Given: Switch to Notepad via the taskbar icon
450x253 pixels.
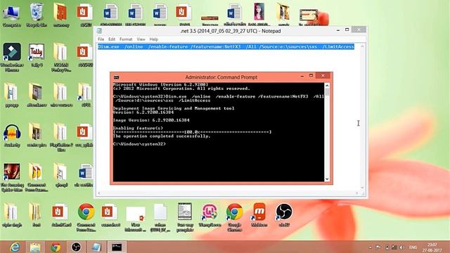Looking at the screenshot, I should point(96,247).
